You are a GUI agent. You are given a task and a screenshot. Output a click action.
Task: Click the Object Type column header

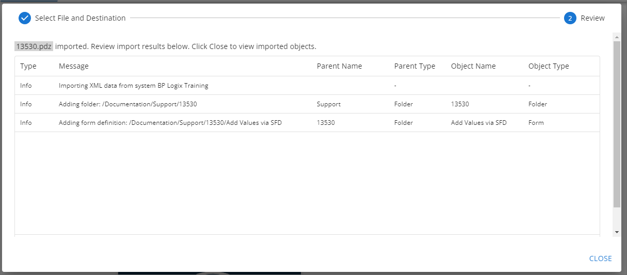(x=549, y=66)
